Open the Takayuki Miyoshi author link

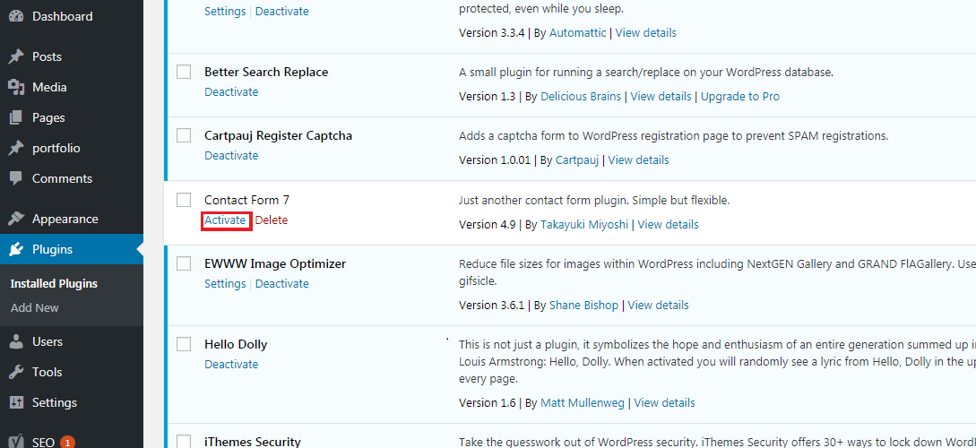point(584,225)
